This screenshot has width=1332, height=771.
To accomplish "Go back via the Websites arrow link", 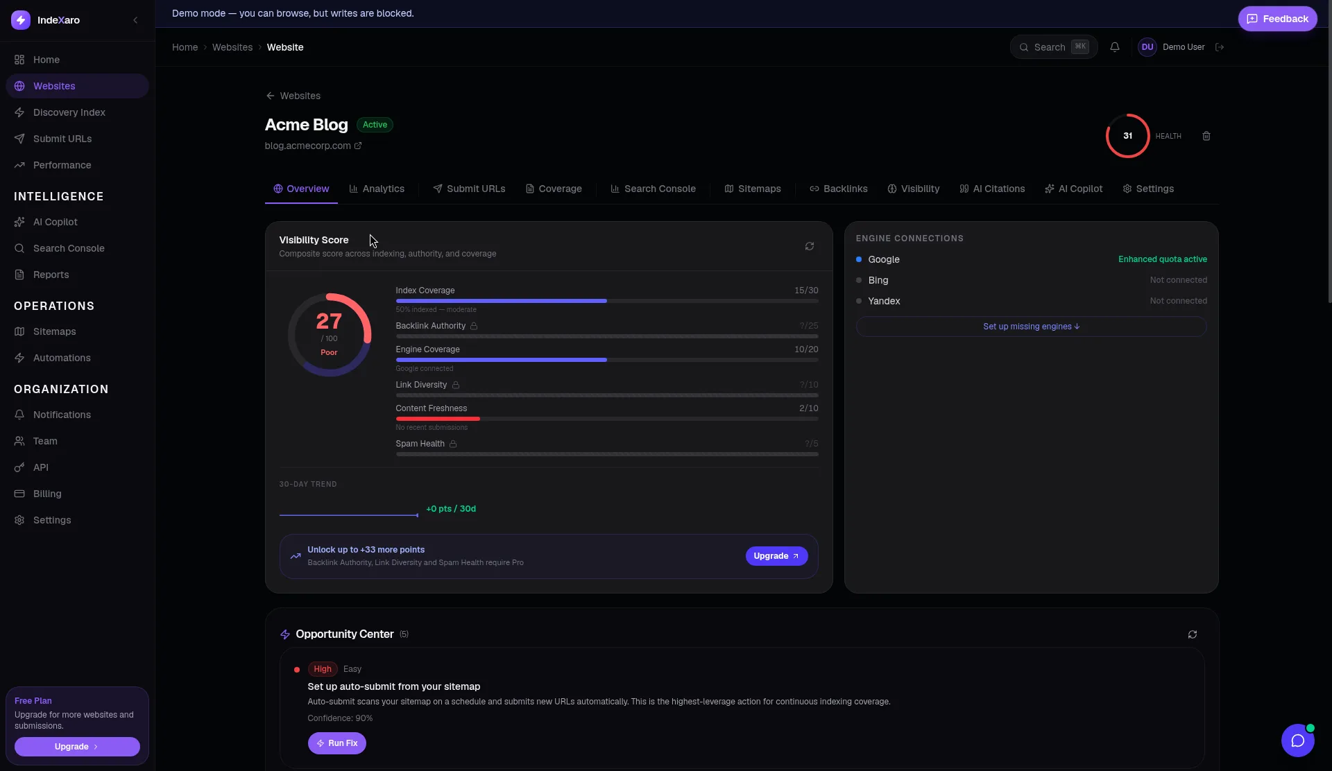I will click(293, 96).
